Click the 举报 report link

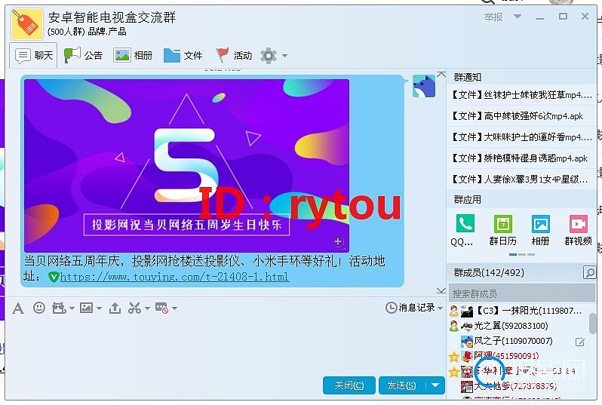(493, 17)
